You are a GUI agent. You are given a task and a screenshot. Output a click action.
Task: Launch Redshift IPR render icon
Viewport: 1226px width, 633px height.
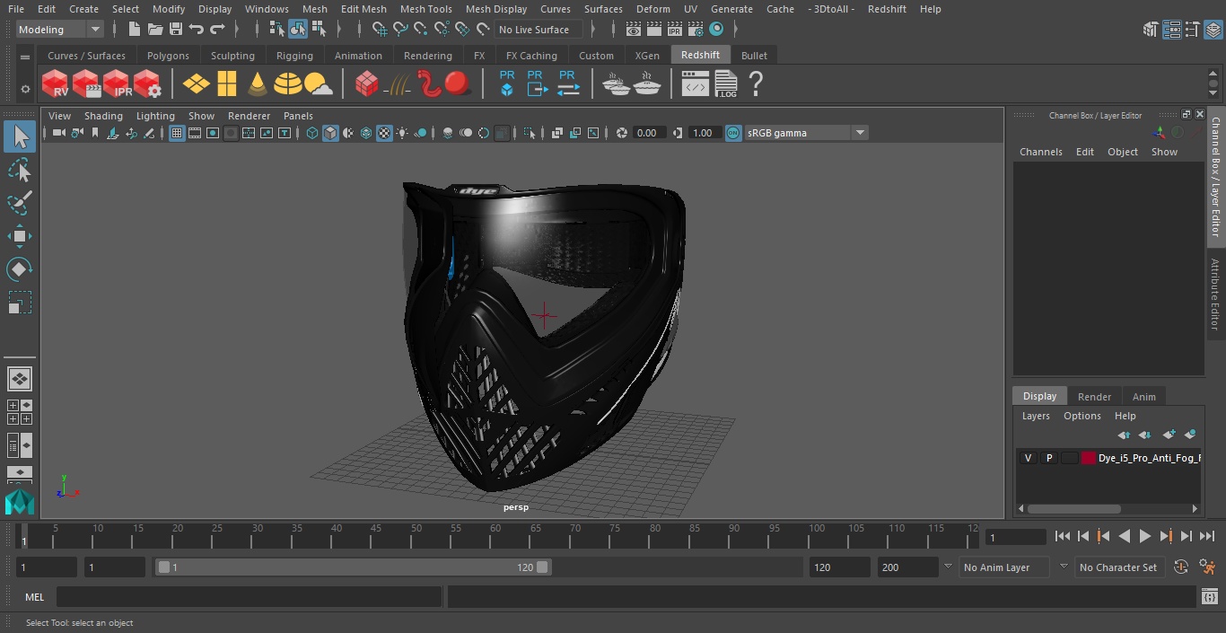[x=117, y=84]
